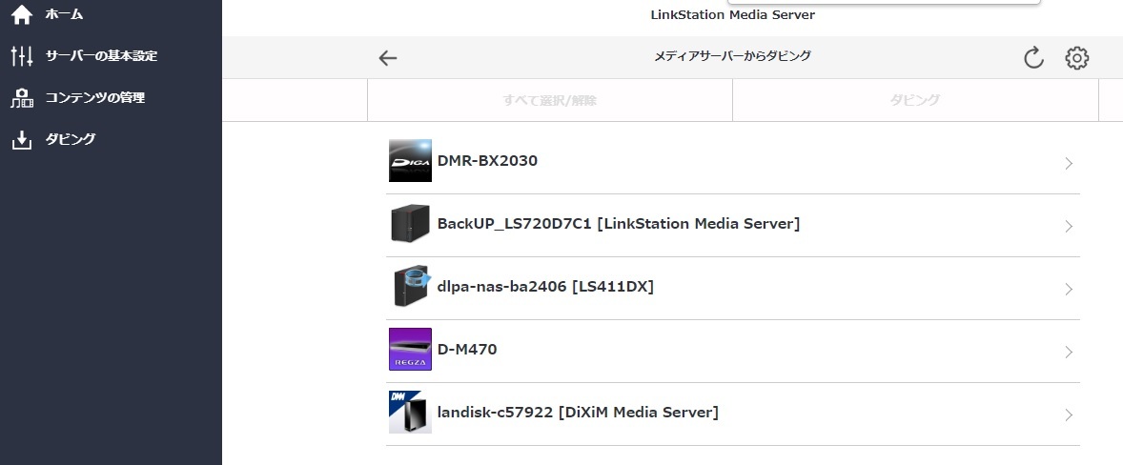Screen dimensions: 1123x465
Task: Click the home icon in sidebar
Action: [22, 14]
